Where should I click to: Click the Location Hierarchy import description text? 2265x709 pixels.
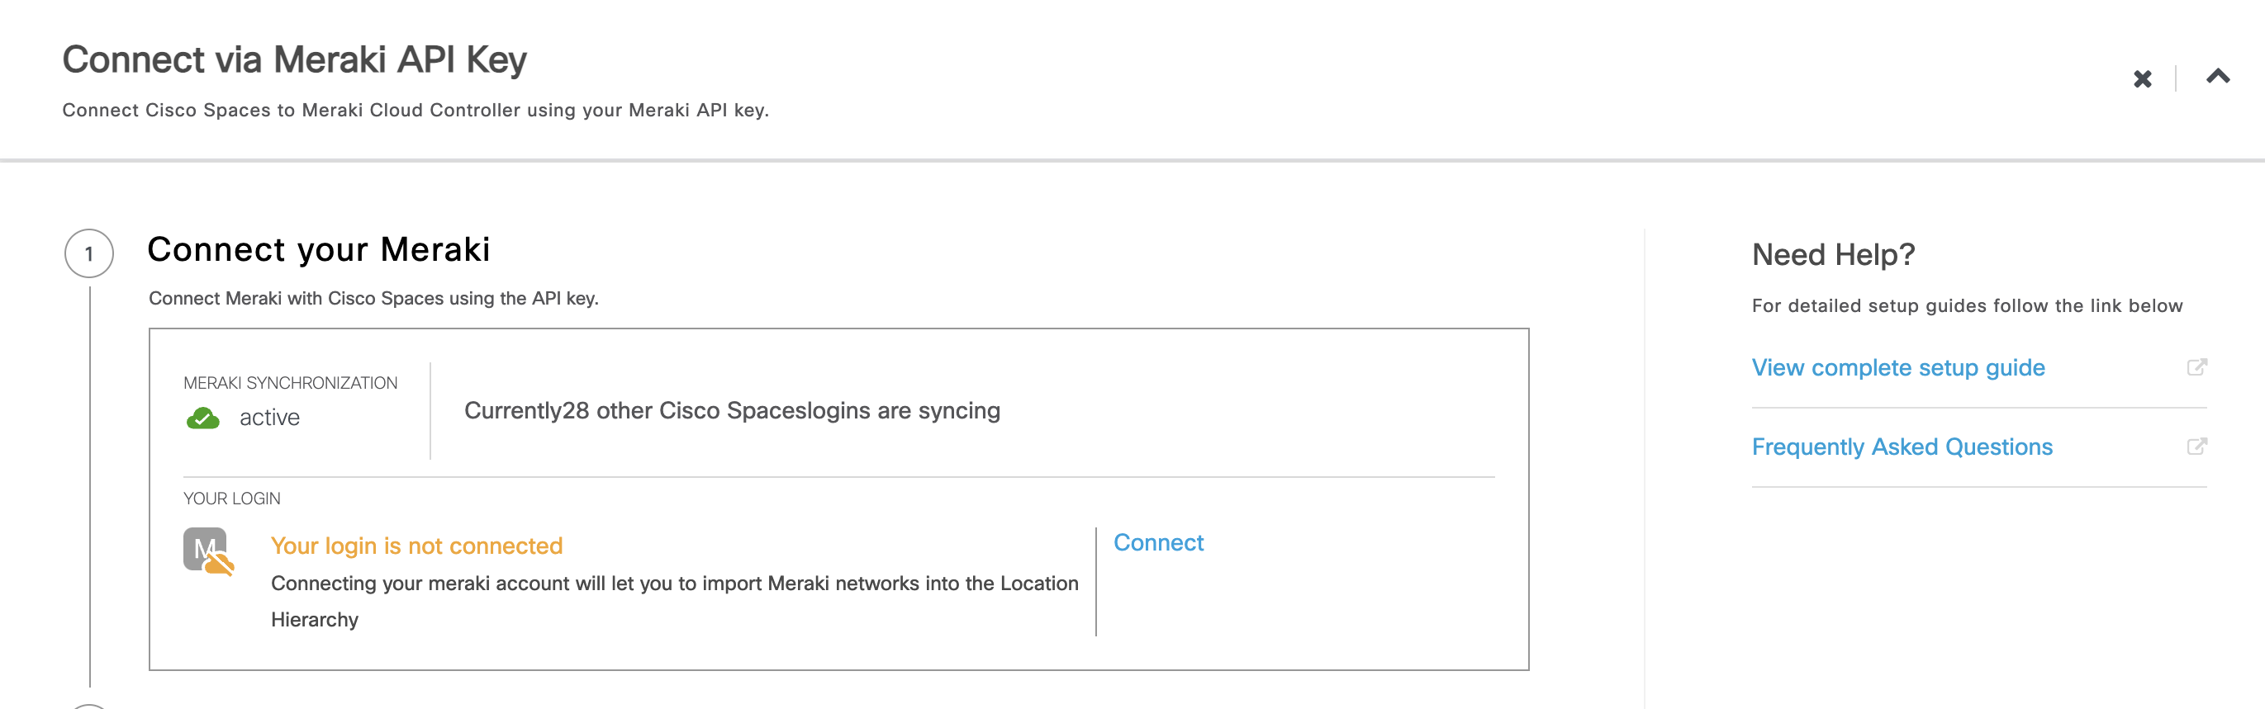(x=673, y=584)
